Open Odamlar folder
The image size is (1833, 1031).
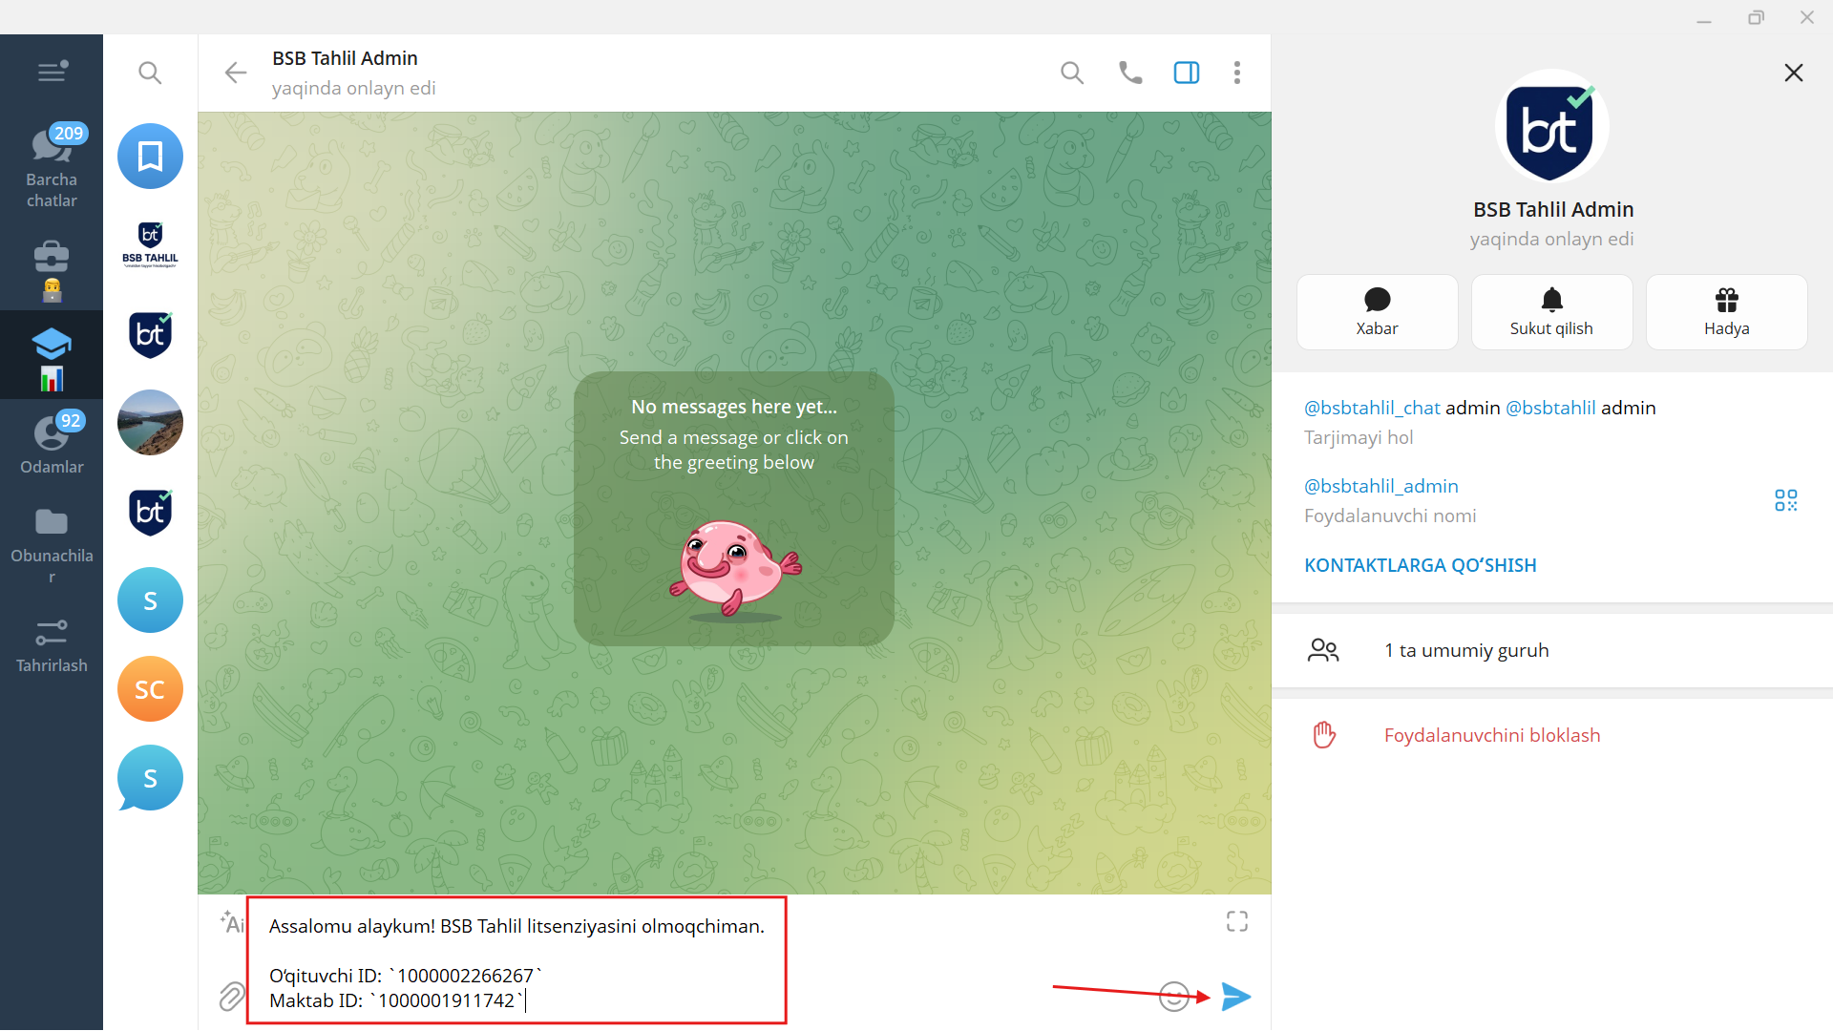52,444
